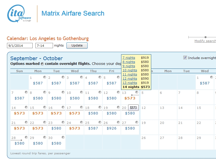This screenshot has width=216, height=159.
Task: Choose the 12 nights $590 option
Action: pyautogui.click(x=130, y=79)
